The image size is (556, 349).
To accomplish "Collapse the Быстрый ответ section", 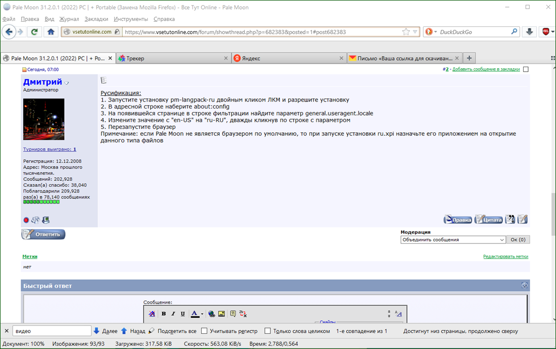I will (x=525, y=285).
